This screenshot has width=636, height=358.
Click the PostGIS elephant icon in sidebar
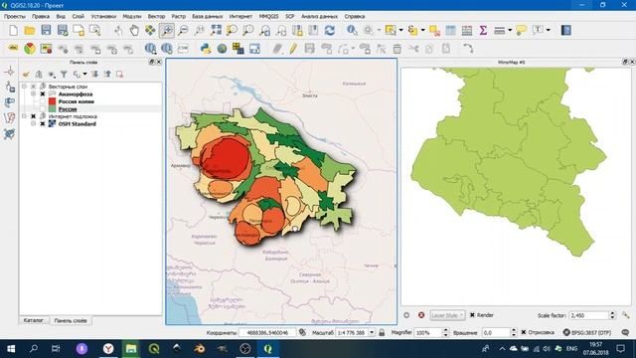click(x=10, y=101)
